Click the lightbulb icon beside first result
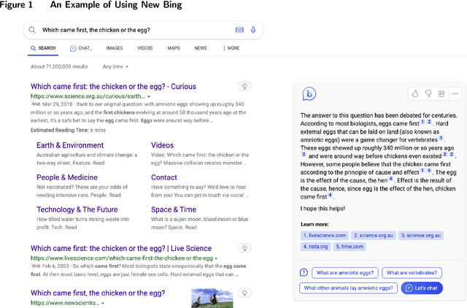The image size is (467, 308). tap(245, 86)
